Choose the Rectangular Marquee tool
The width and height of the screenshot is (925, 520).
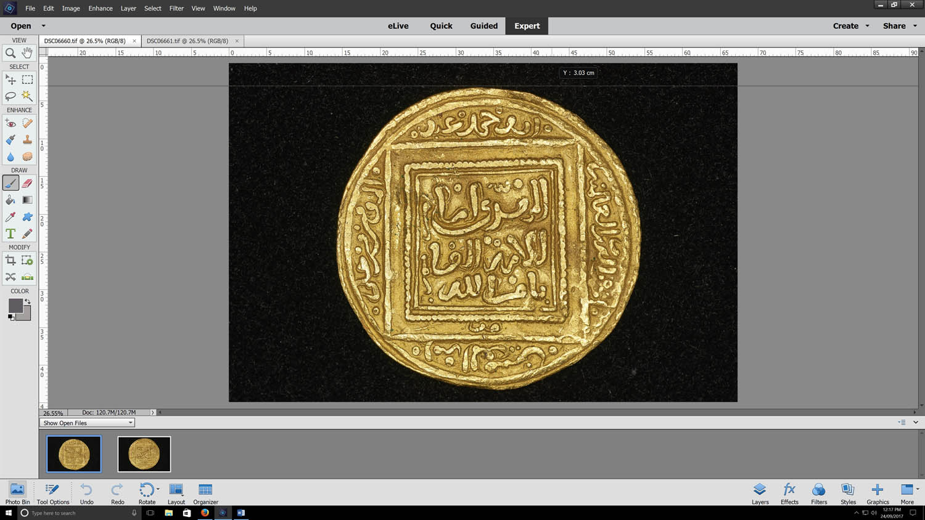(27, 79)
